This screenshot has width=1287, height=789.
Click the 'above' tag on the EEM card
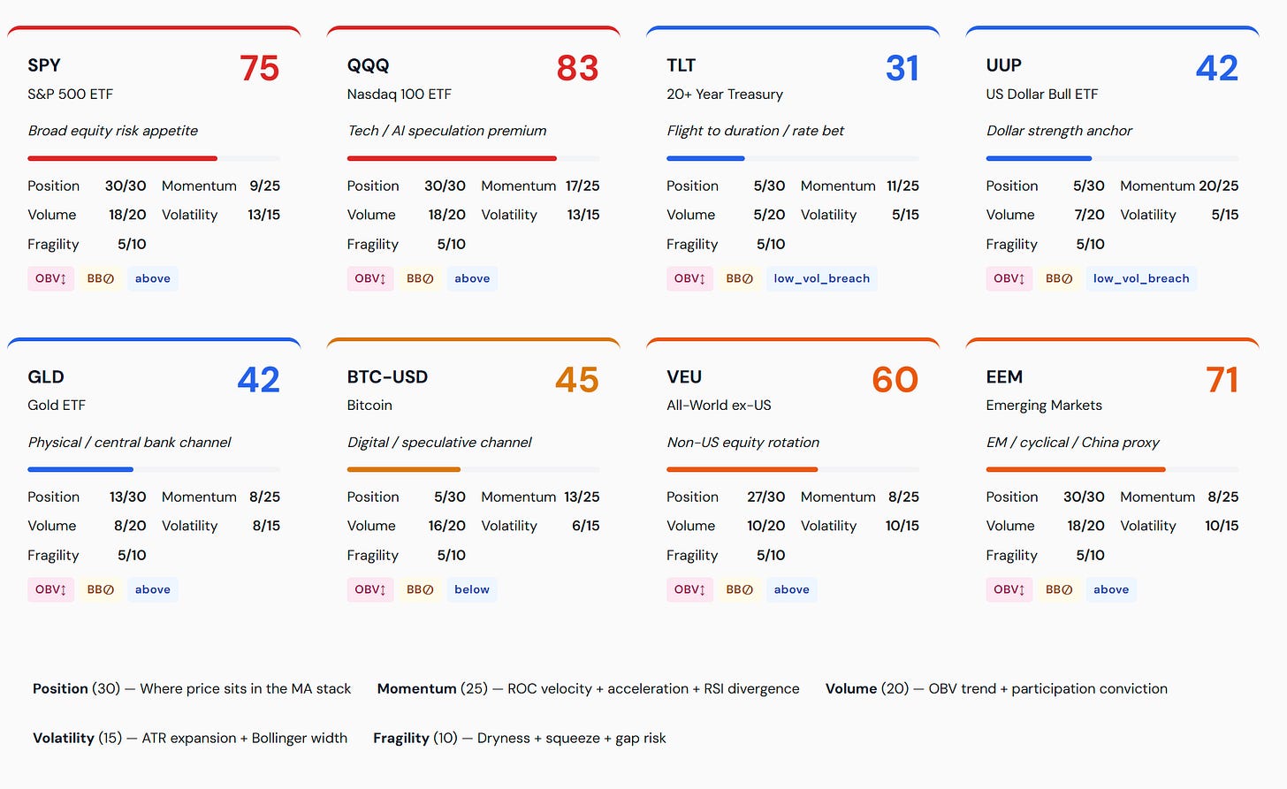pyautogui.click(x=1111, y=589)
